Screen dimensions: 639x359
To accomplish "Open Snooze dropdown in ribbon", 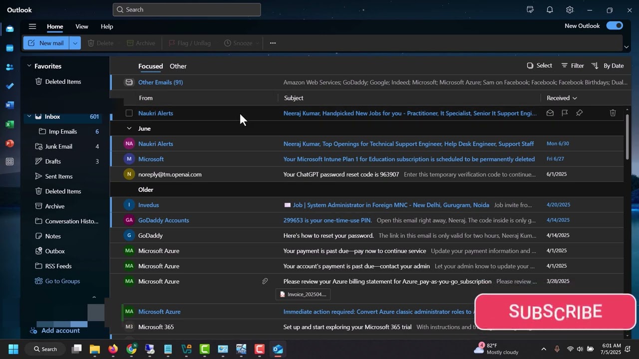I will click(x=257, y=43).
